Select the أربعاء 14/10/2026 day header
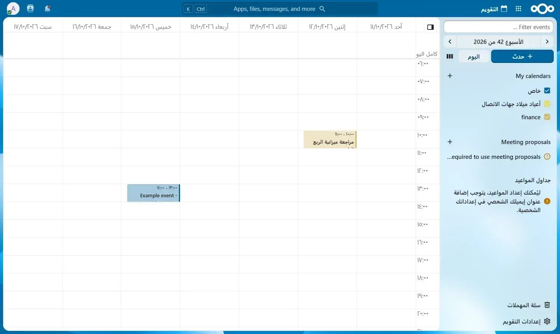Image resolution: width=560 pixels, height=334 pixels. [209, 27]
